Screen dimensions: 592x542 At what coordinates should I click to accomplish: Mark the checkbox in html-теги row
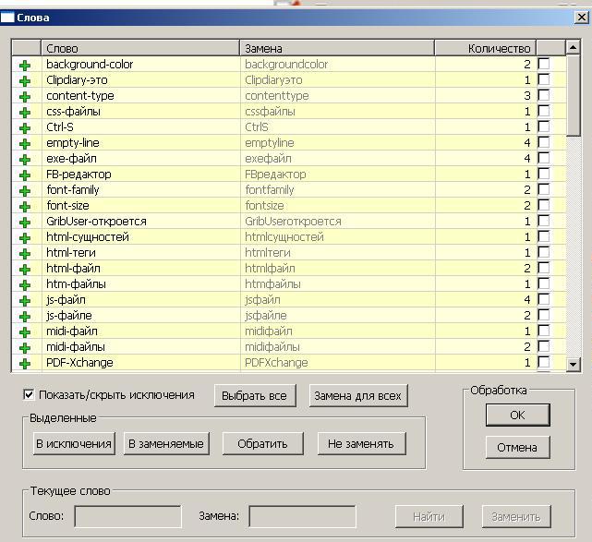544,252
